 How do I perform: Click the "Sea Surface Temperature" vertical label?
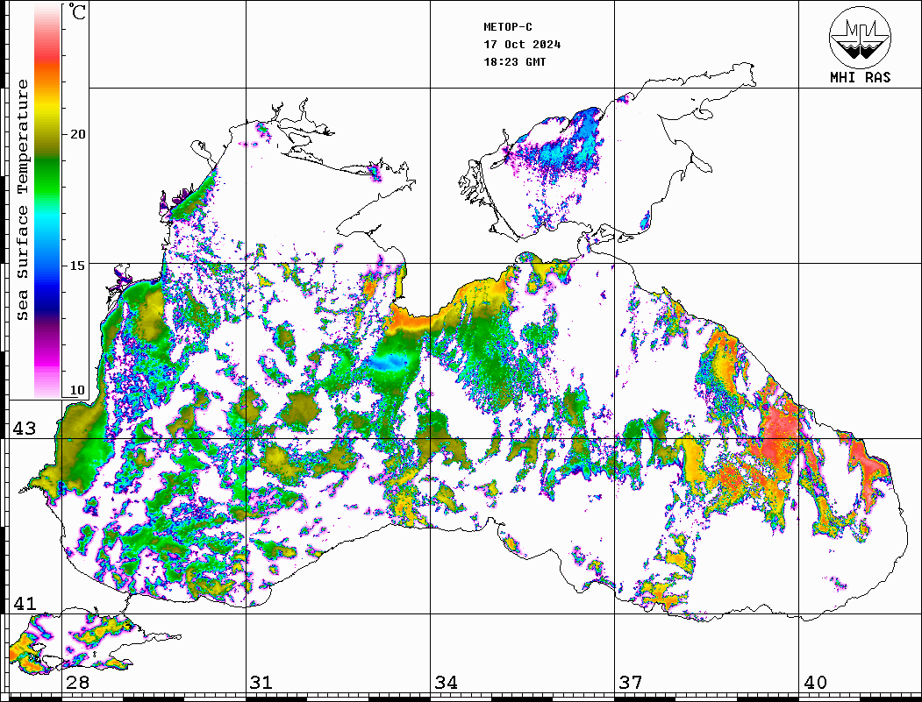[22, 200]
